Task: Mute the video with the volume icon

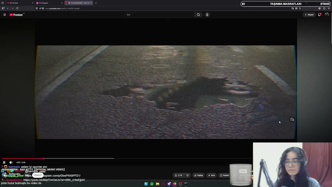Action: (x=11, y=162)
